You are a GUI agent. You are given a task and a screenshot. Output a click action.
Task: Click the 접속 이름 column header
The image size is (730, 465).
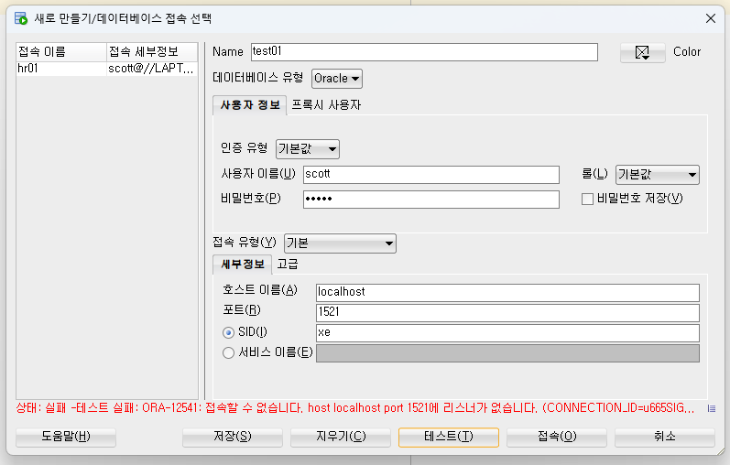tap(61, 51)
